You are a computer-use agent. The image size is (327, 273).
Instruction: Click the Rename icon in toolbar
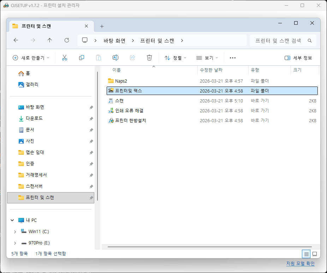coord(115,58)
